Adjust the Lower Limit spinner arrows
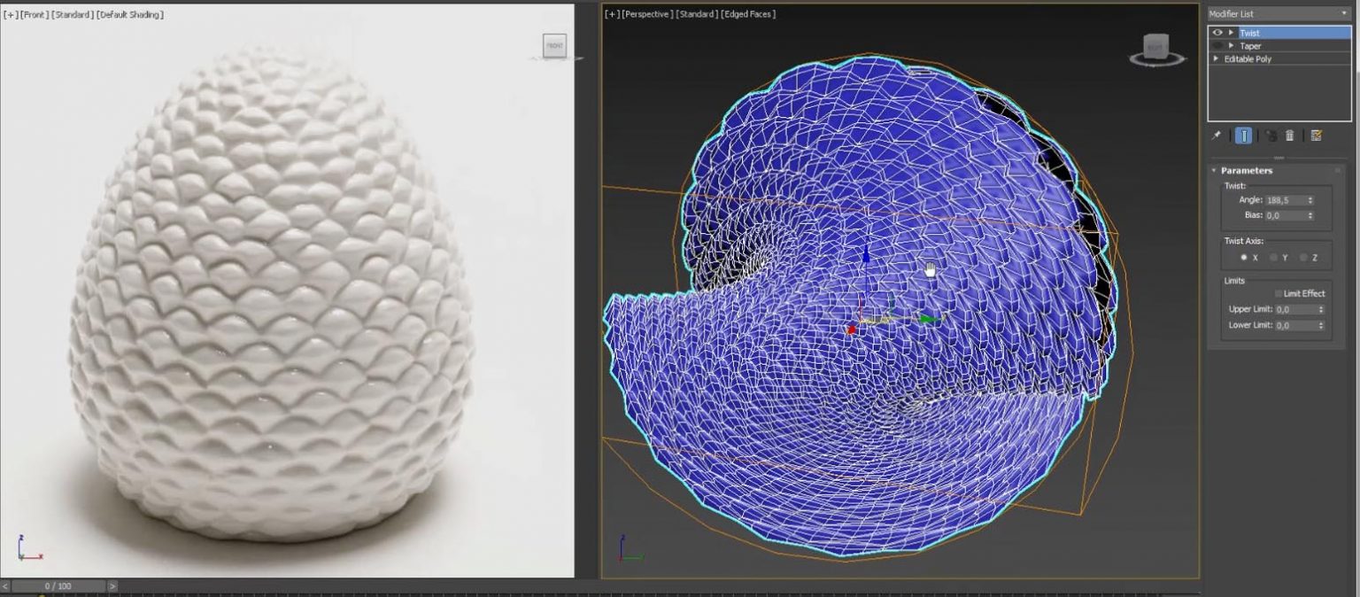1360x597 pixels. point(1322,325)
